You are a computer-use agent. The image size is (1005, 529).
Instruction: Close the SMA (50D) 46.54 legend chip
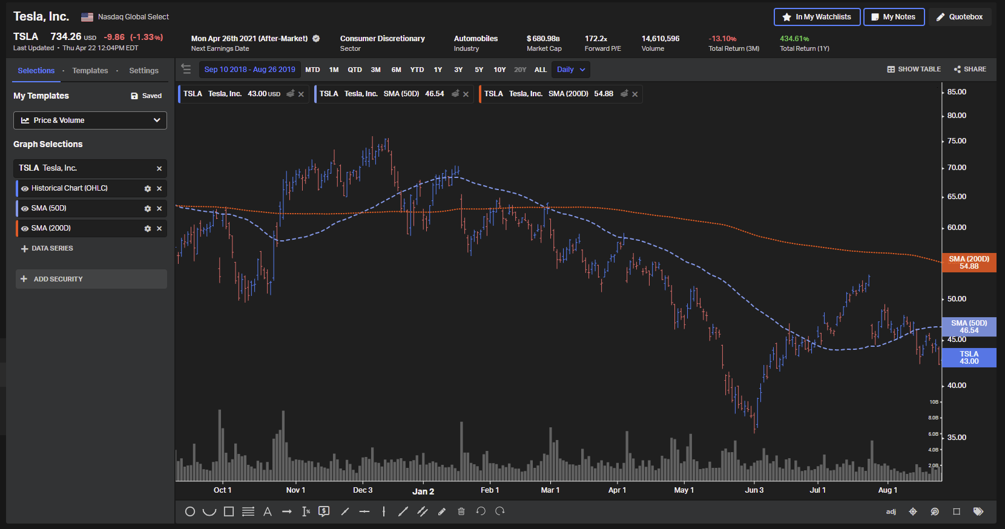(x=466, y=94)
